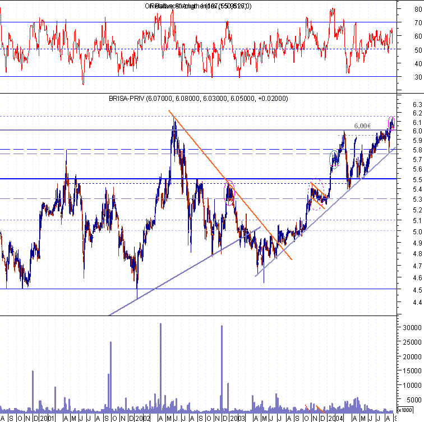Select the 2001 year label on time axis
This screenshot has width=424, height=422.
click(47, 419)
